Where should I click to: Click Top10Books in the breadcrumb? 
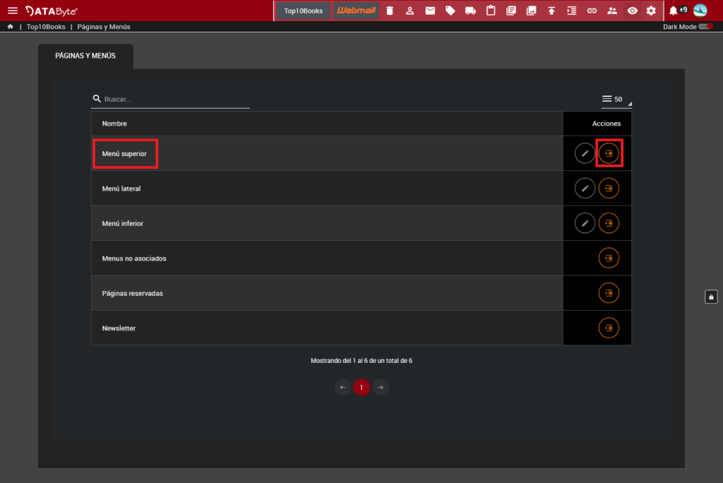[x=46, y=27]
